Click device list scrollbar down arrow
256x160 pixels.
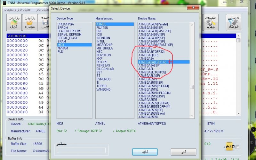192,116
